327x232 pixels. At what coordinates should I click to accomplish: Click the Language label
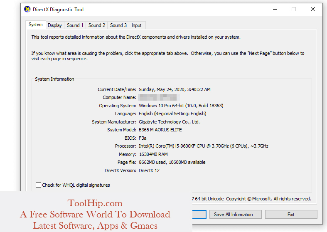pos(126,114)
